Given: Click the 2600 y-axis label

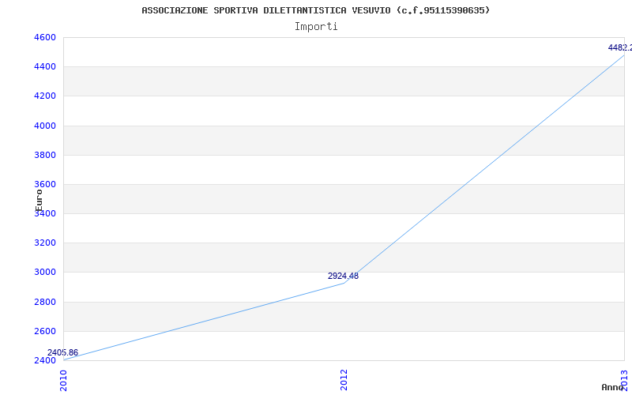Looking at the screenshot, I should 45,331.
